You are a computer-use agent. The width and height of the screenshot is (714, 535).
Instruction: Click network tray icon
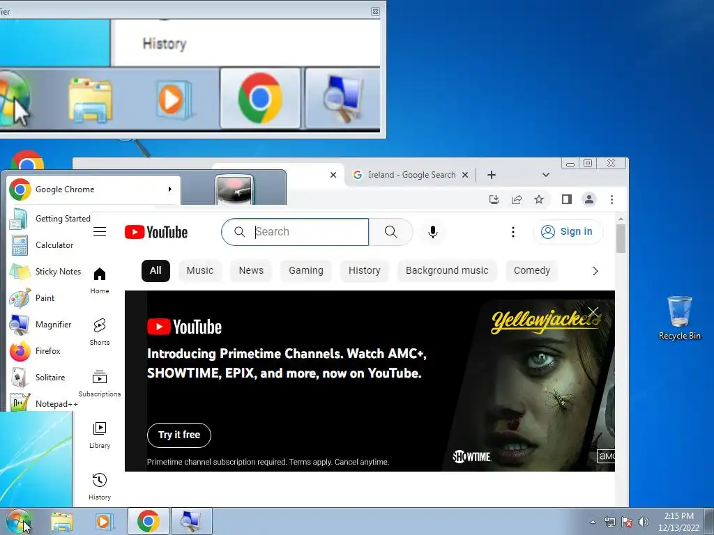coord(609,522)
